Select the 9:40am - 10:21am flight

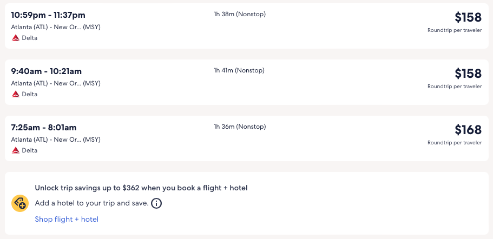click(x=47, y=71)
